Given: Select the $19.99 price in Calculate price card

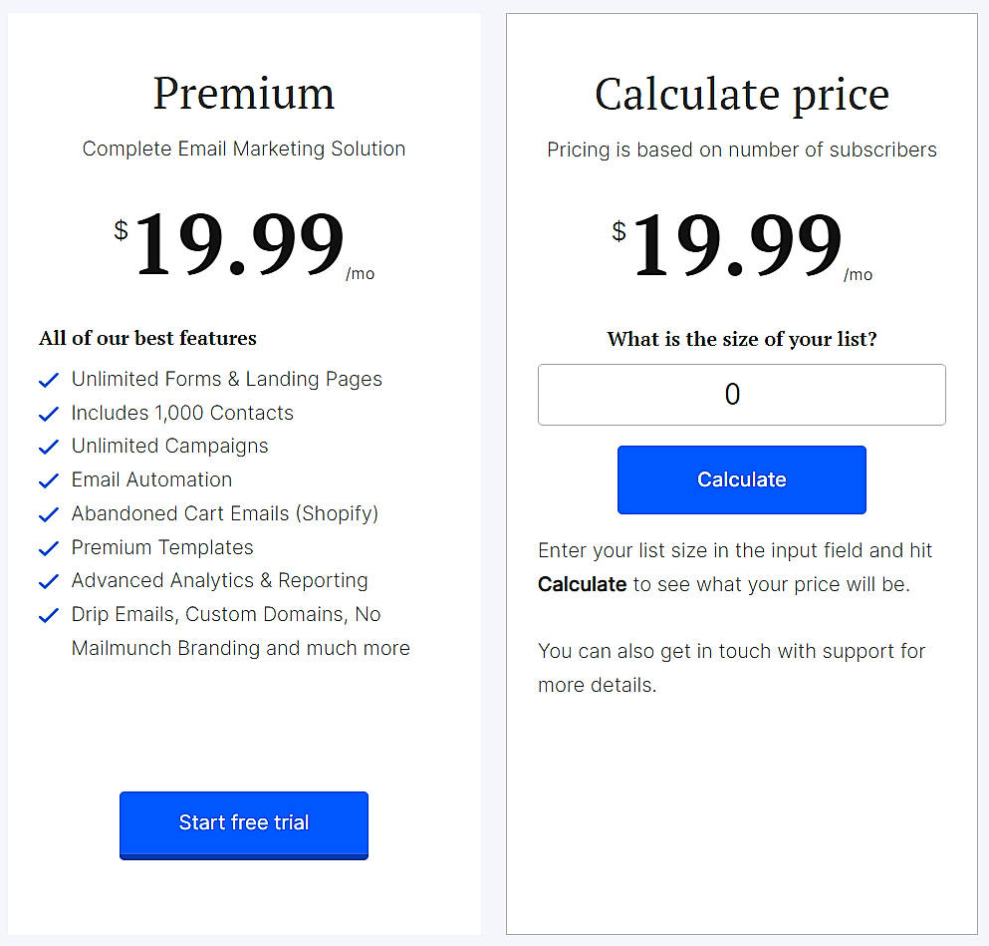Looking at the screenshot, I should 737,242.
